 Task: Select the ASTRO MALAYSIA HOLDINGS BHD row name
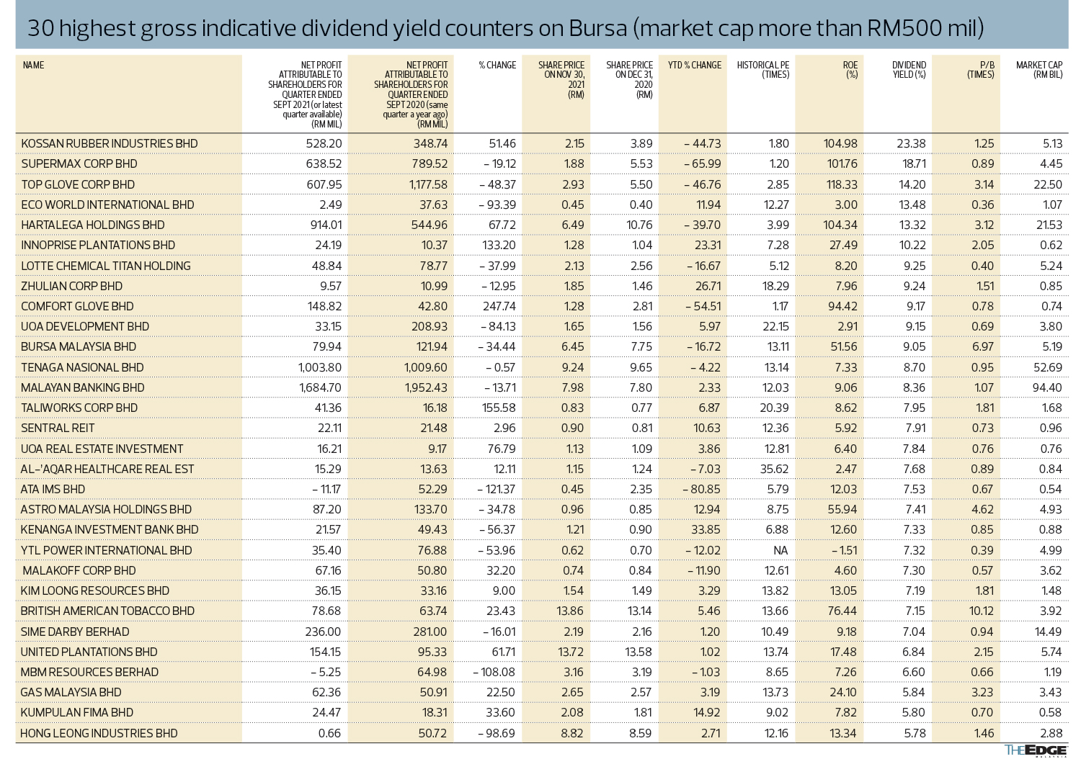point(106,509)
